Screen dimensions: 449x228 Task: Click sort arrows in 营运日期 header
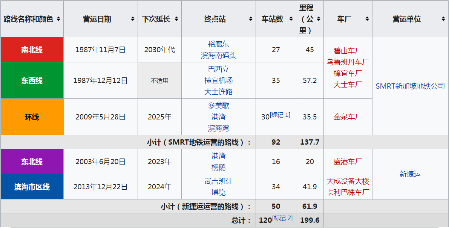[x=133, y=19]
